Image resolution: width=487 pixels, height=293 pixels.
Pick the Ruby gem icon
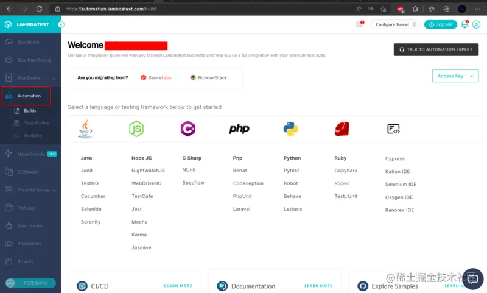click(x=342, y=129)
